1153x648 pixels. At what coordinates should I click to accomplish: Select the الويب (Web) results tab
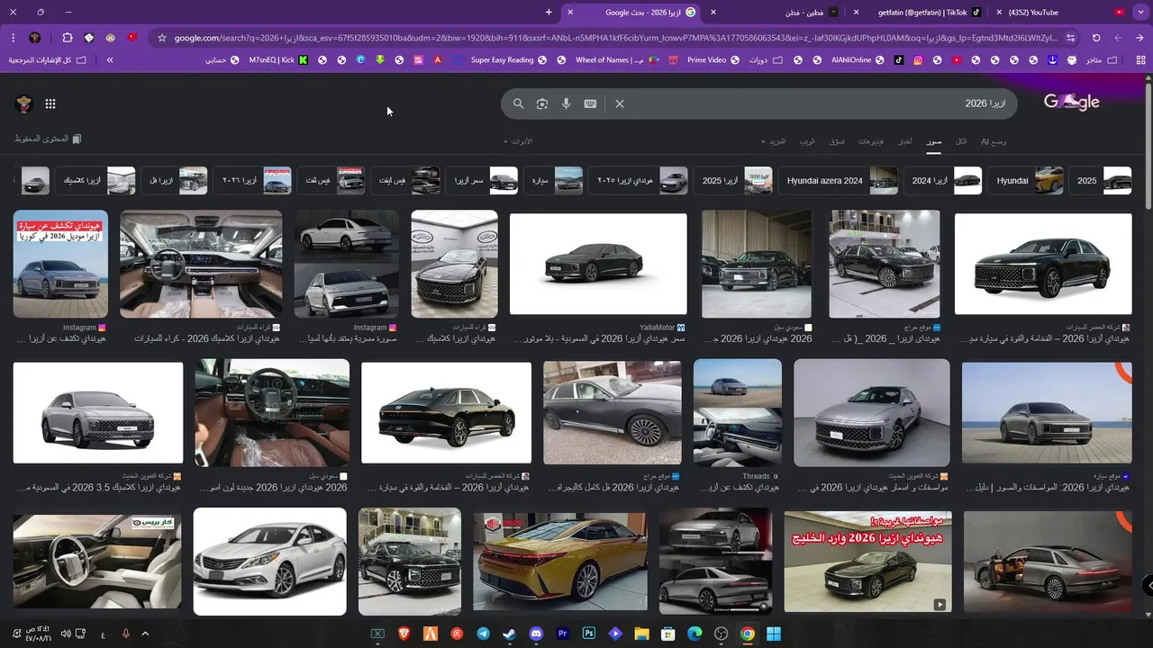pyautogui.click(x=807, y=141)
